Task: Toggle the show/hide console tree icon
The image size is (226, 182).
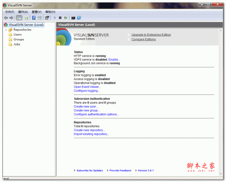Action: click(19, 18)
